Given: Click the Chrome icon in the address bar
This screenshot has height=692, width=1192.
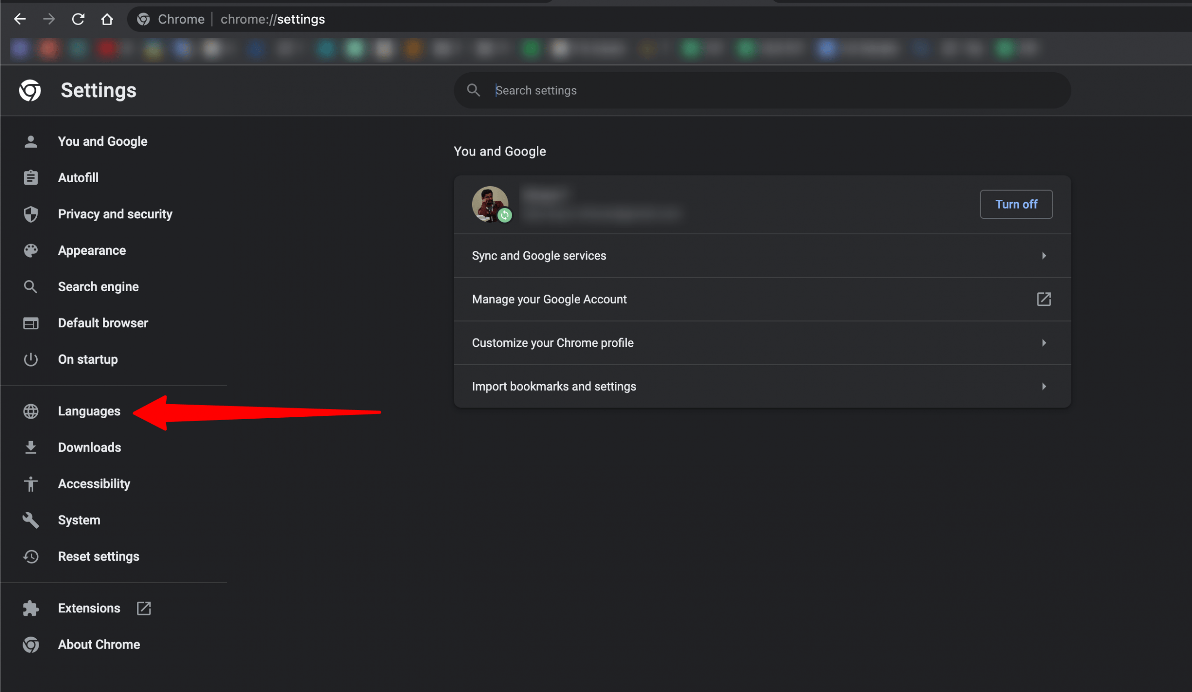Looking at the screenshot, I should click(143, 19).
